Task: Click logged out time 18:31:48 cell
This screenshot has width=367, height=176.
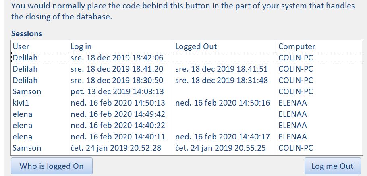Action: pos(222,80)
